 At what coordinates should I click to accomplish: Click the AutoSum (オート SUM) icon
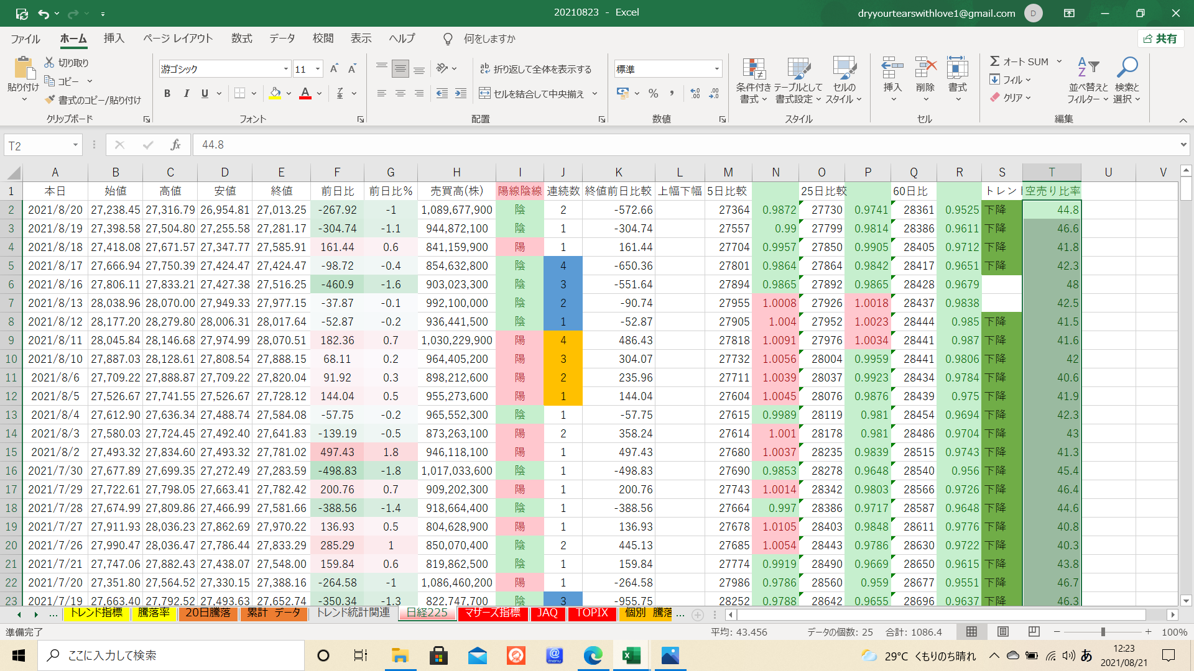click(995, 62)
